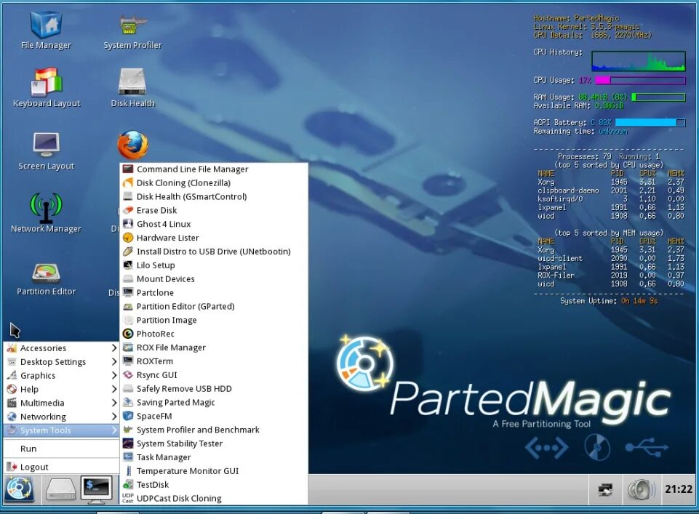This screenshot has height=514, width=699.
Task: Click the network tray icon
Action: coord(605,489)
